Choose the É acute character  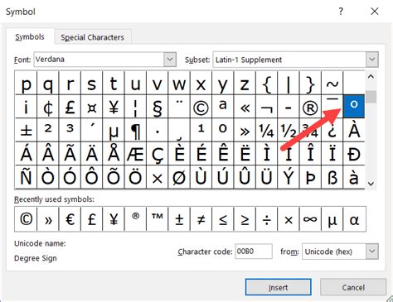201,154
